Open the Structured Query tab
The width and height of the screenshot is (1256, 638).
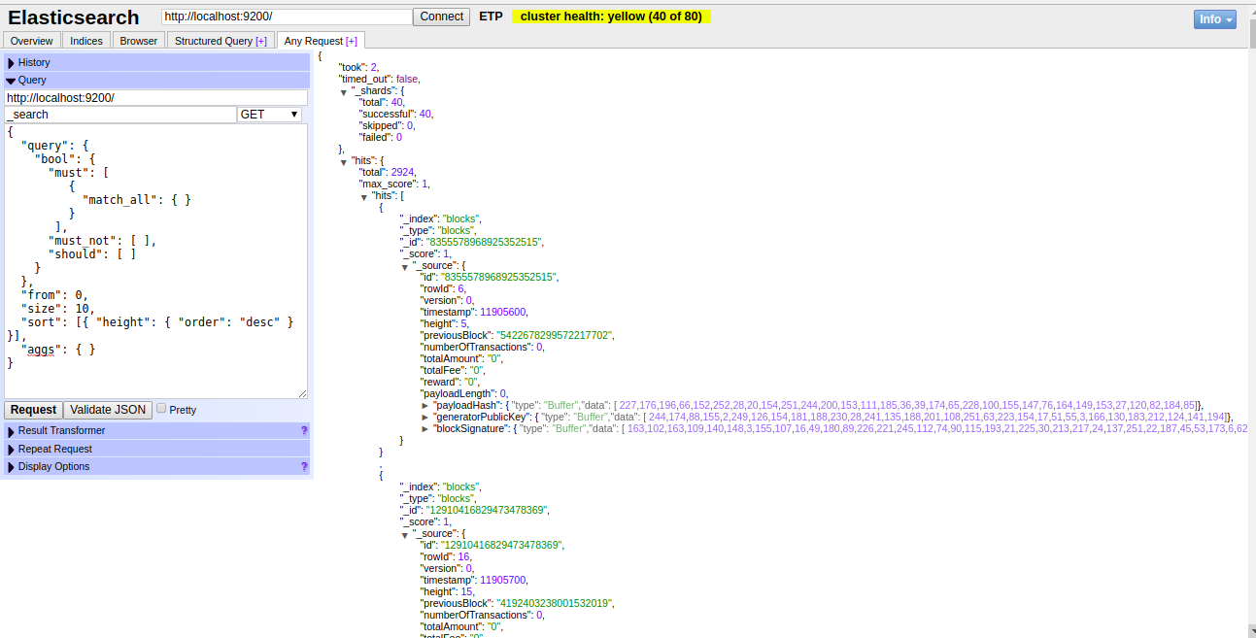(x=221, y=41)
